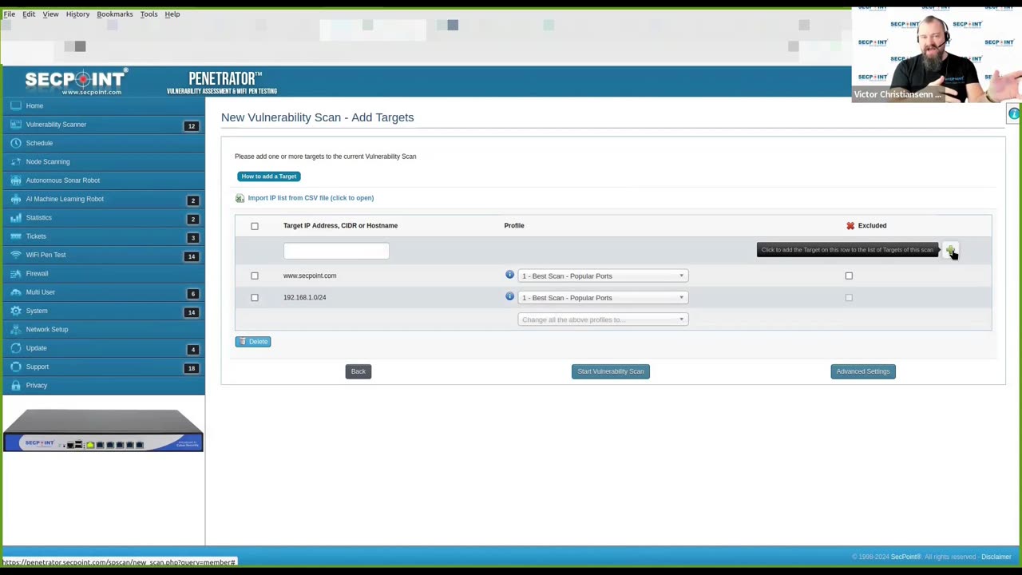Click the red X Excluded icon
This screenshot has height=575, width=1022.
(x=850, y=226)
